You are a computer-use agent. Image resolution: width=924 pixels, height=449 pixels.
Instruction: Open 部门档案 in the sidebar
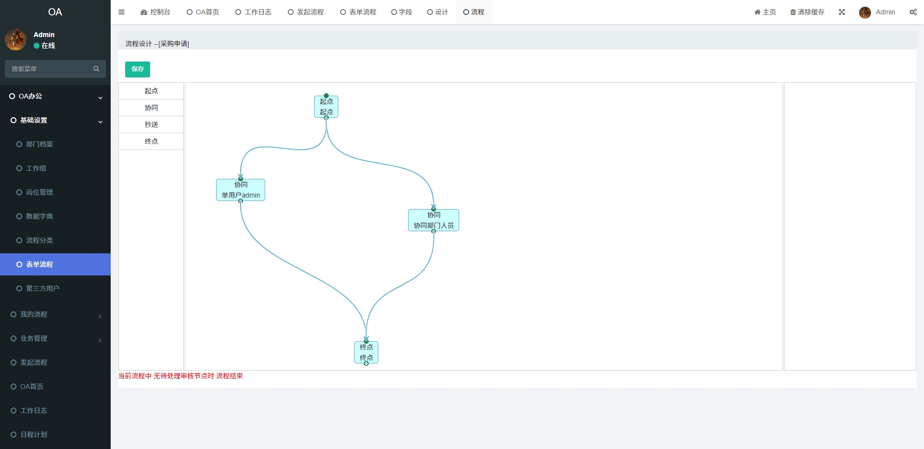(39, 144)
